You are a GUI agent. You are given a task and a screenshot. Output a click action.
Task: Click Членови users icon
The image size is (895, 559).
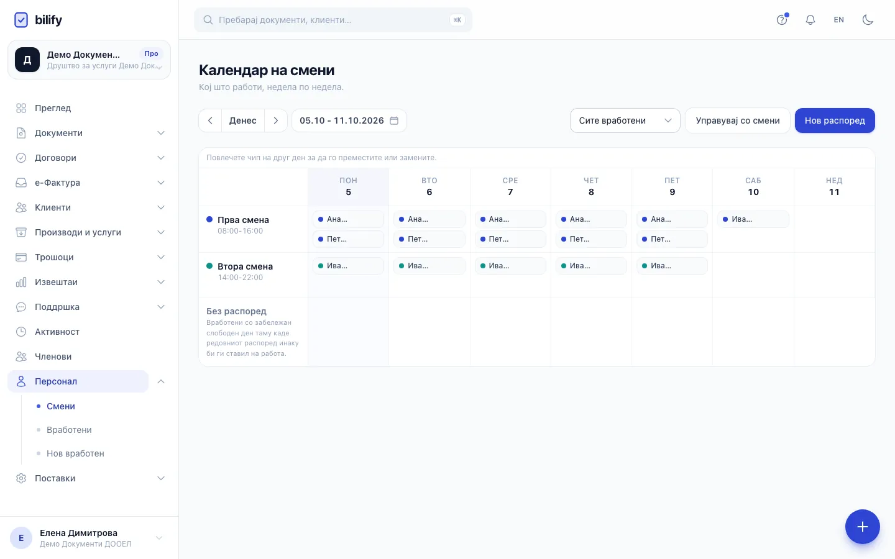[21, 357]
